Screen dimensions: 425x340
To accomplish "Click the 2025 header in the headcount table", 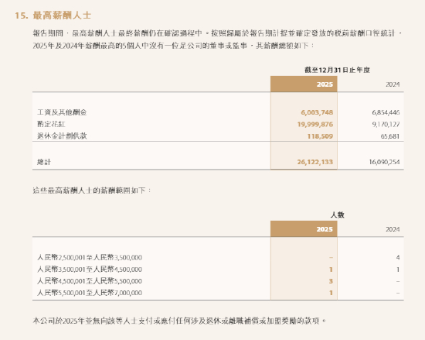I will 325,229.
